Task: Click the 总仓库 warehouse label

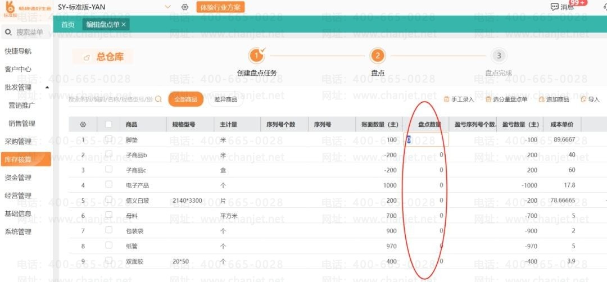Action: tap(110, 57)
